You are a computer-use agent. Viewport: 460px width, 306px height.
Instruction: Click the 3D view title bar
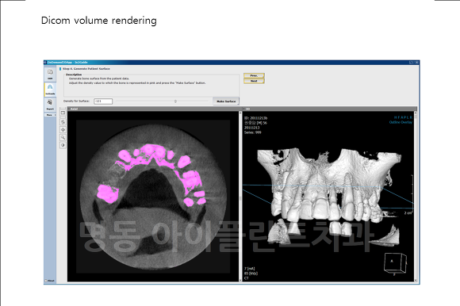point(330,109)
